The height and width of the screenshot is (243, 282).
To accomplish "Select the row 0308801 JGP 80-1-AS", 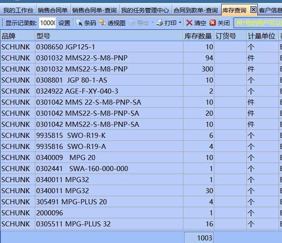I will point(141,80).
